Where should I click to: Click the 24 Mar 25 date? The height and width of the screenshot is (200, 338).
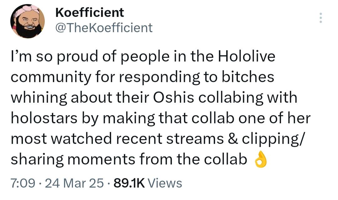pos(74,183)
